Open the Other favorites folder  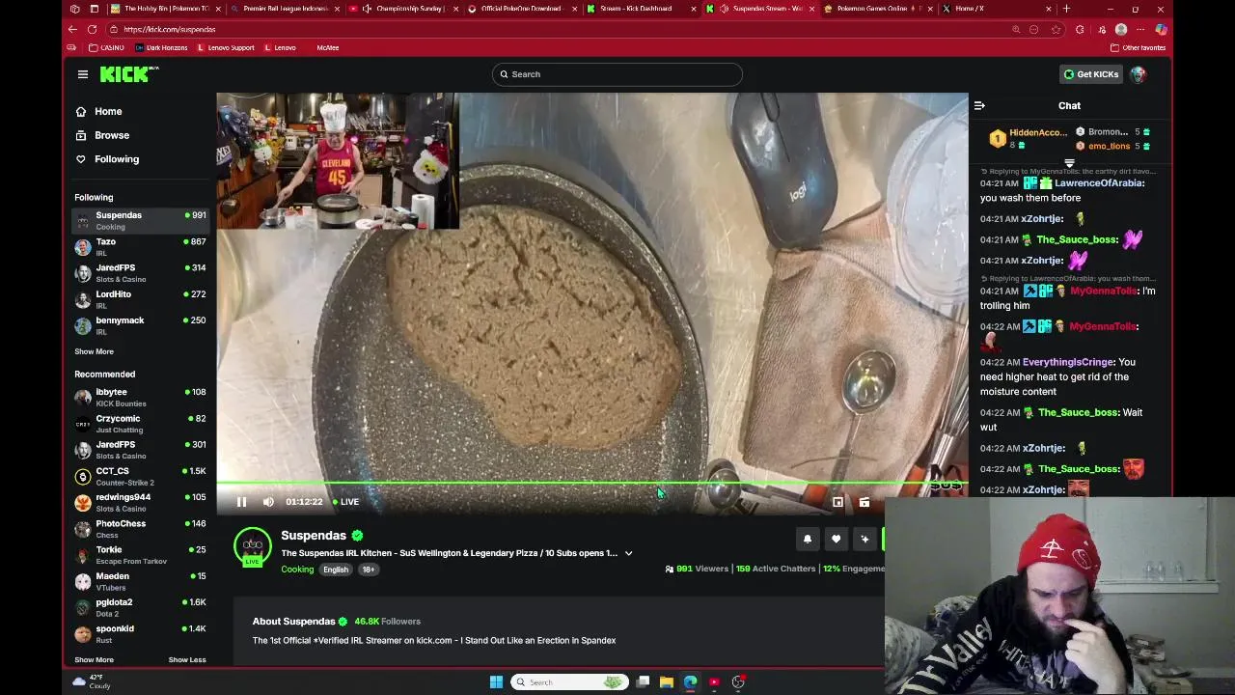click(x=1139, y=47)
